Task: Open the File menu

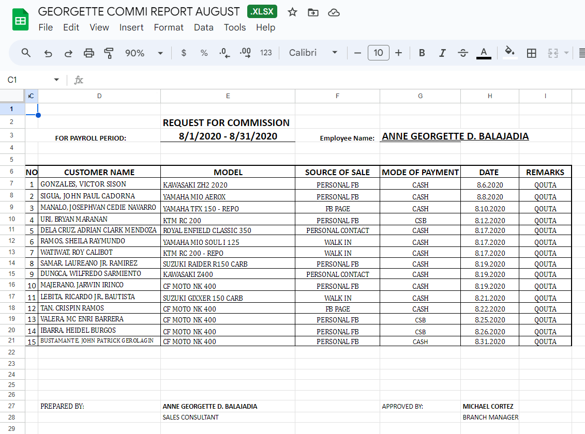Action: coord(46,27)
